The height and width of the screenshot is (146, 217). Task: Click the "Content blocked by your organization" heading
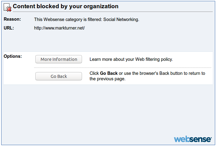click(x=66, y=6)
